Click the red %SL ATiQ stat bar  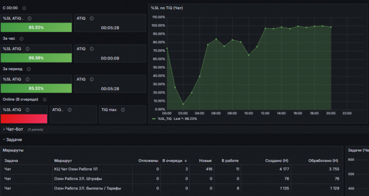[24, 119]
